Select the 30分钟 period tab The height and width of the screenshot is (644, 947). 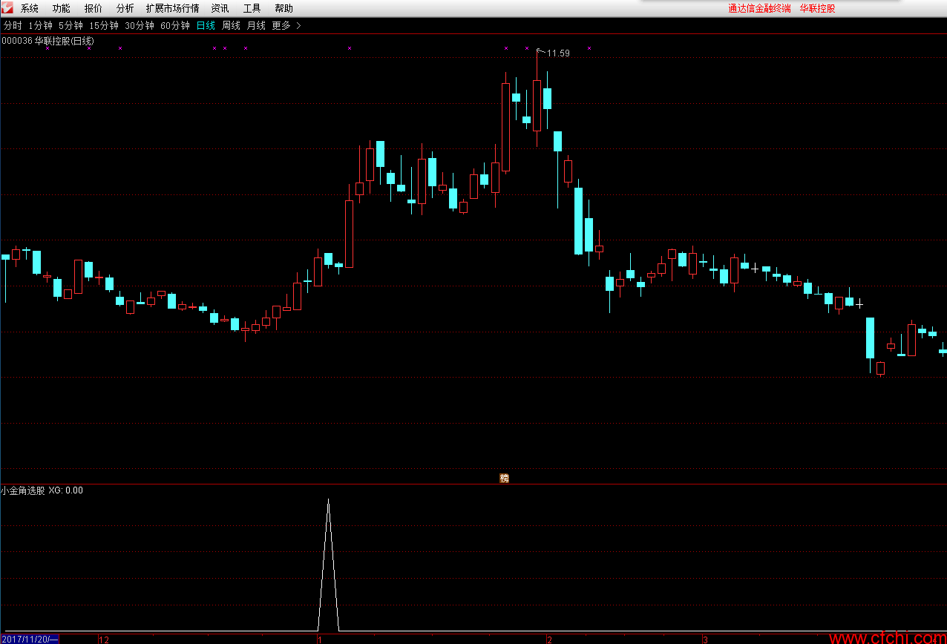point(140,25)
